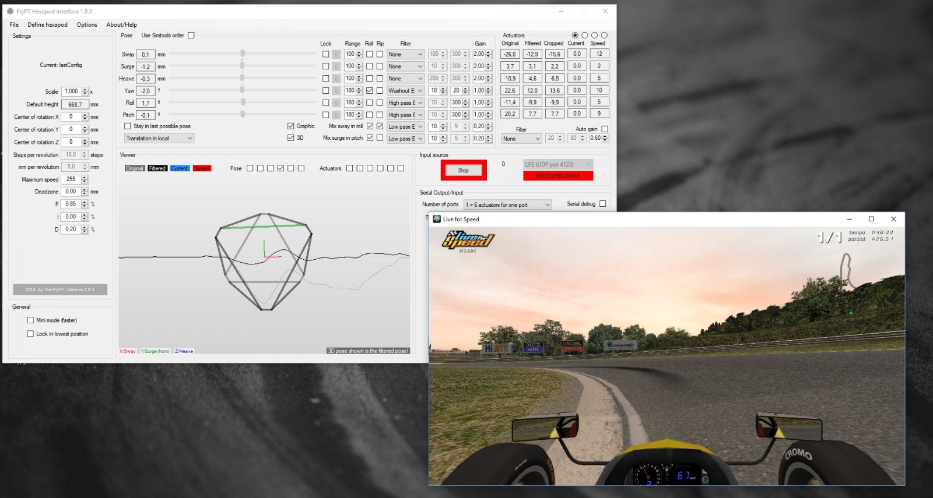Open the Yaw Washout filter dropdown
Viewport: 933px width, 498px height.
coord(405,90)
